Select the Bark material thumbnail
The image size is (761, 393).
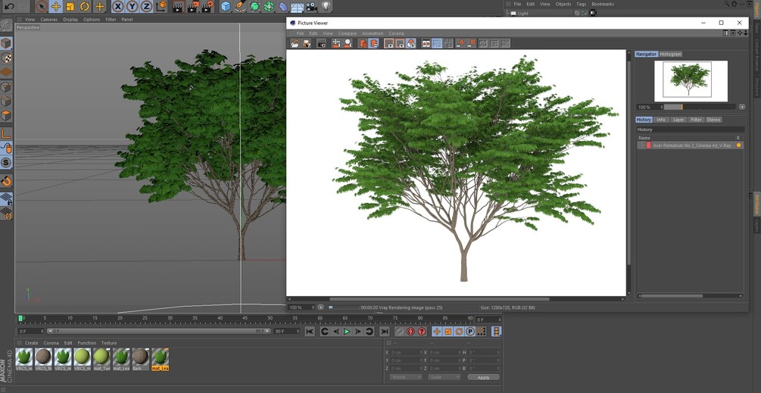[140, 357]
